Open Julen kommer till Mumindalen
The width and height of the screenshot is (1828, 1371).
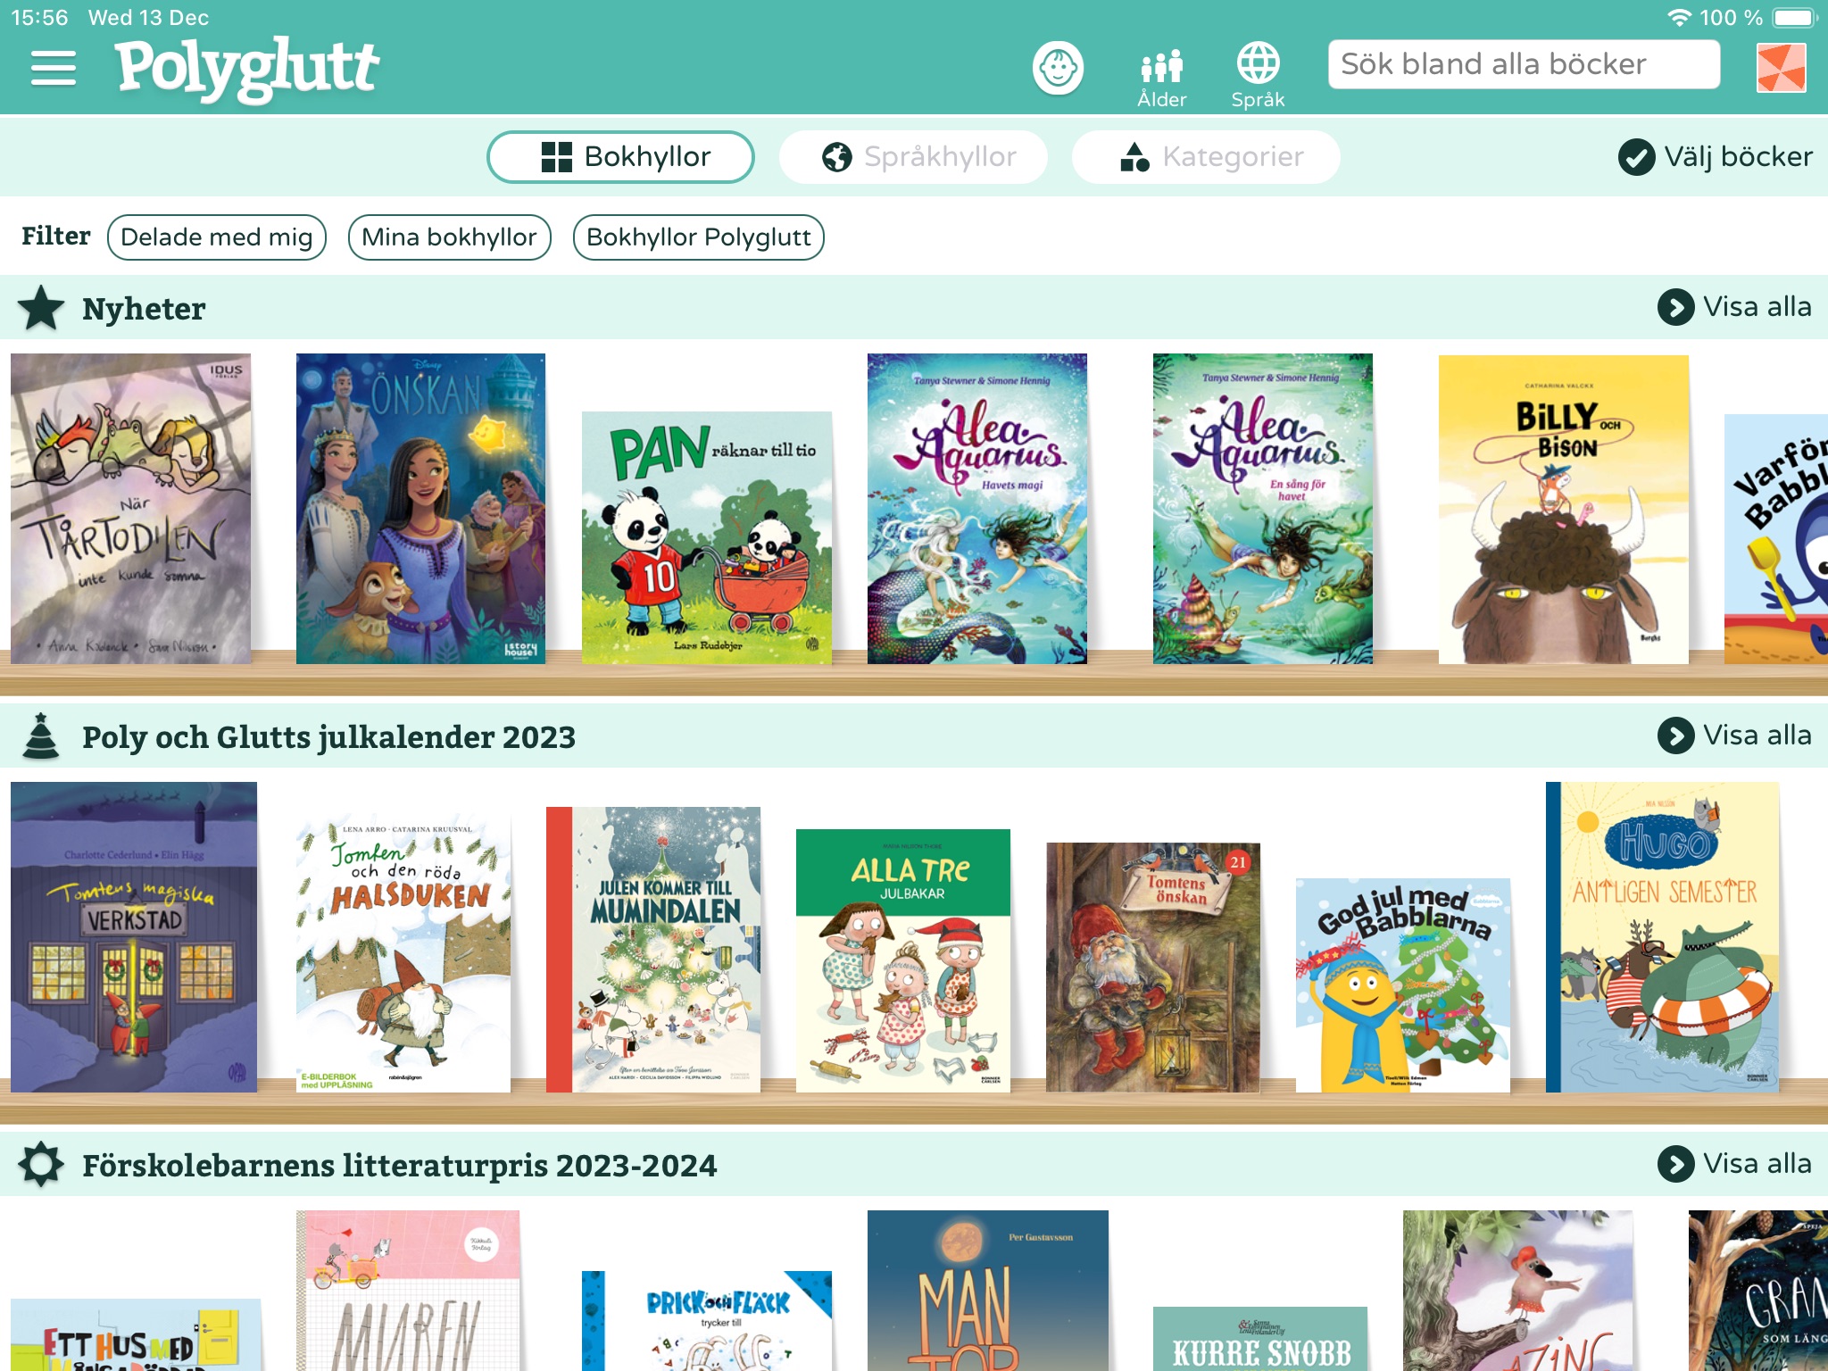click(653, 950)
